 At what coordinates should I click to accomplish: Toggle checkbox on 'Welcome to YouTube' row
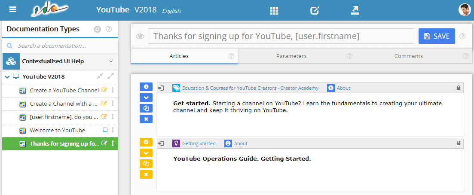tap(105, 130)
